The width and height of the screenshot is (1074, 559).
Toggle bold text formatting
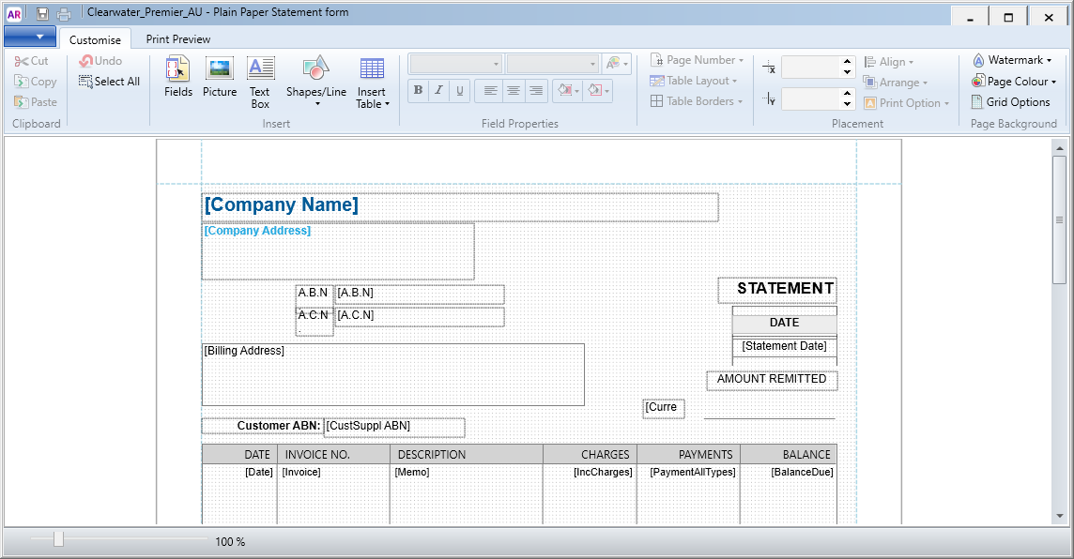point(418,90)
